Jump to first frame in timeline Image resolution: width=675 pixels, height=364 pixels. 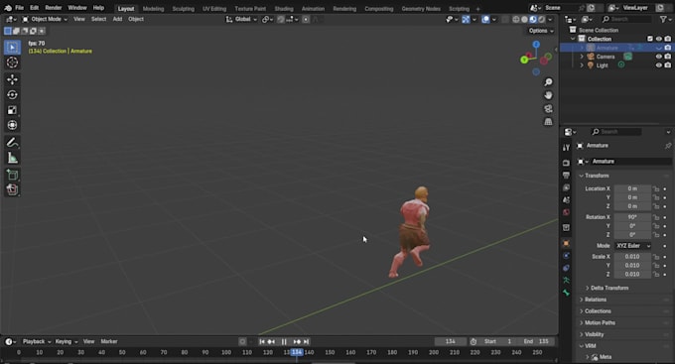coord(262,341)
